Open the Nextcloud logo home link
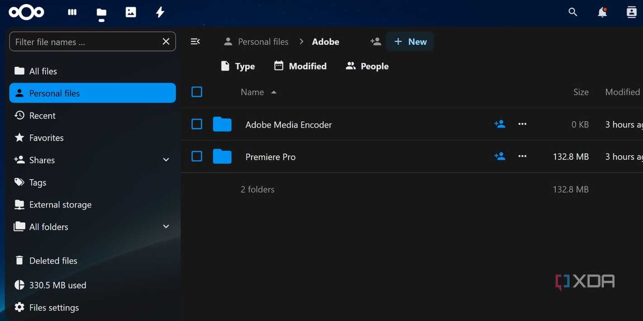The height and width of the screenshot is (321, 643). pos(26,12)
